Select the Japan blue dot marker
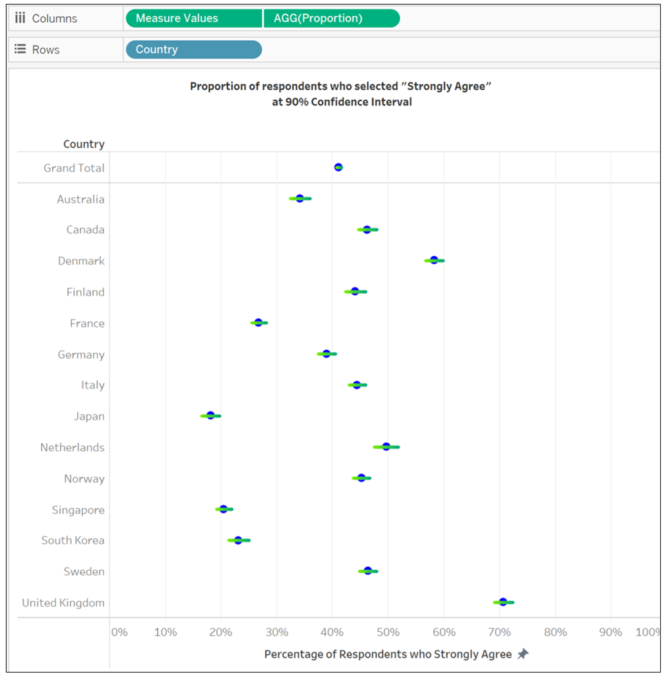Viewport: 668px width, 685px height. 210,415
